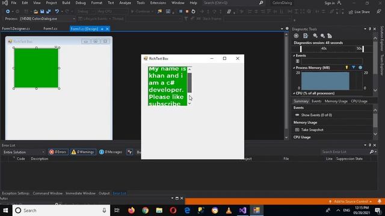
Task: Open the Entire Solution scope dropdown
Action: [23, 152]
